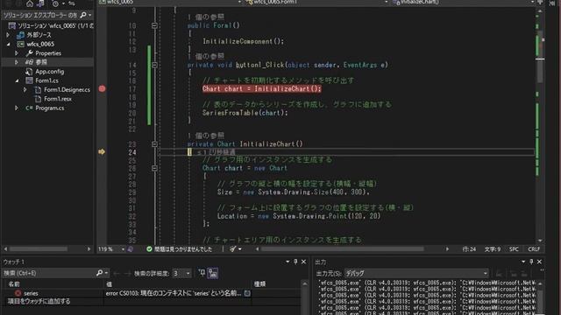561x315 pixels.
Task: Select Program.cs file
Action: (50, 108)
